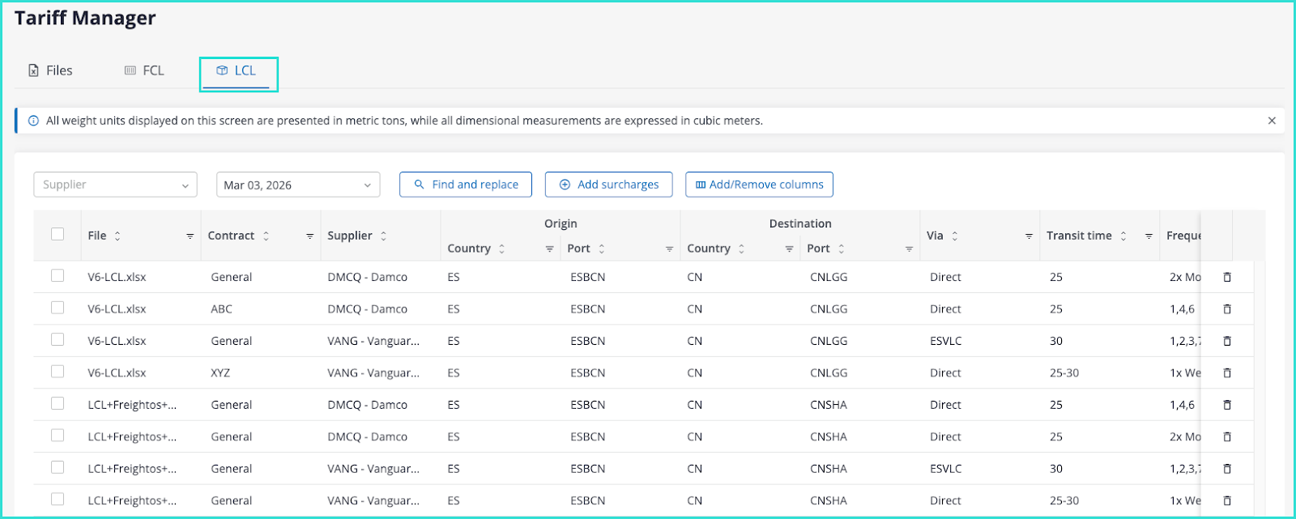This screenshot has height=519, width=1296.
Task: Open the Contract column filter icon
Action: tap(309, 236)
